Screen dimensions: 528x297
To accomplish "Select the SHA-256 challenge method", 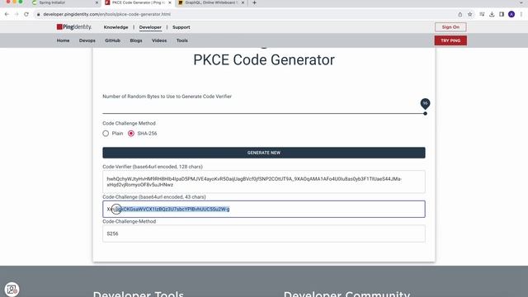I will pyautogui.click(x=131, y=134).
